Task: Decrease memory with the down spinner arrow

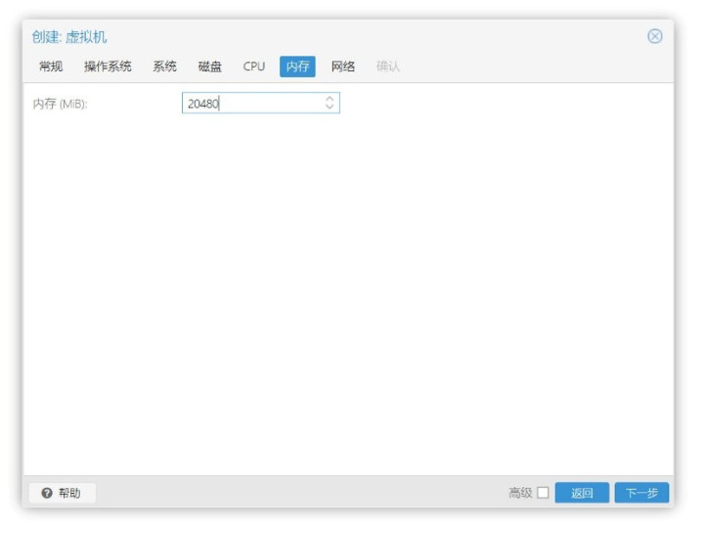Action: coord(330,108)
